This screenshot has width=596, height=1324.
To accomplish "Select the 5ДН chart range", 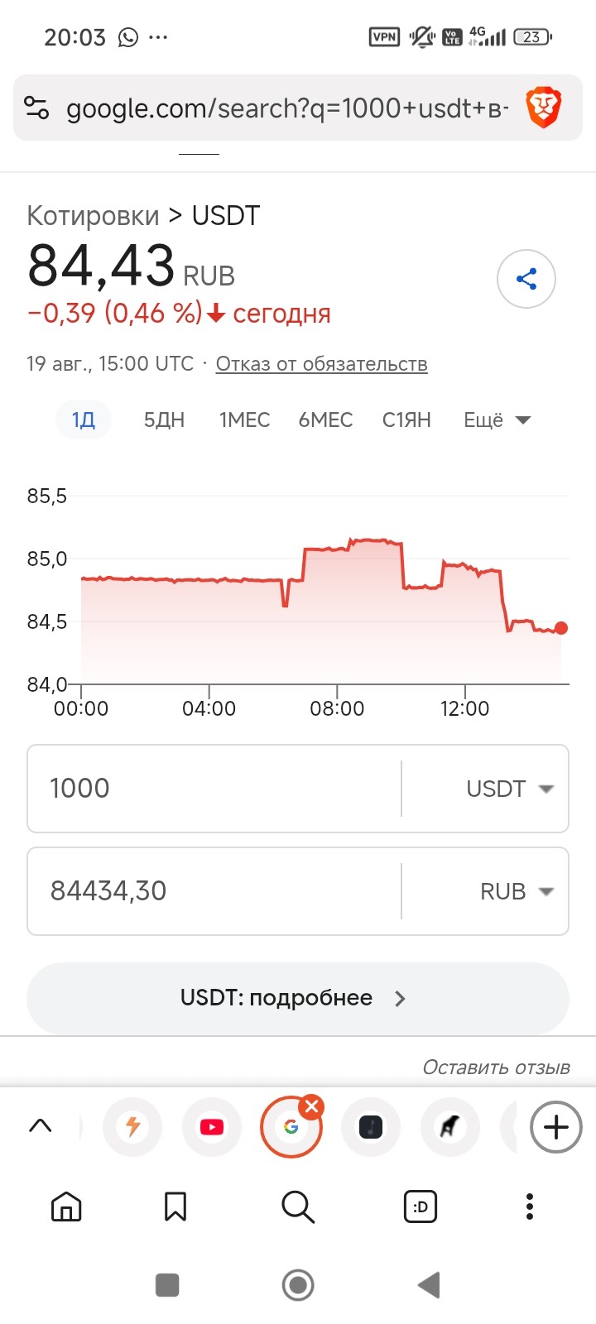I will click(x=164, y=420).
